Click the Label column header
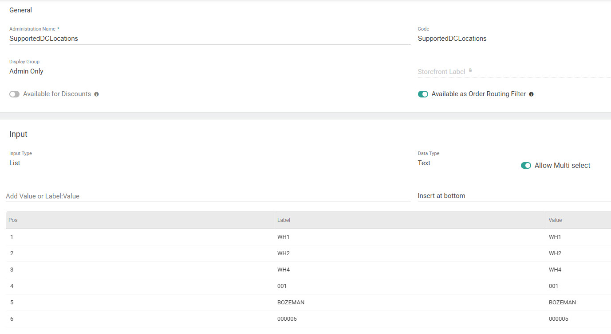611x334 pixels. pyautogui.click(x=284, y=220)
